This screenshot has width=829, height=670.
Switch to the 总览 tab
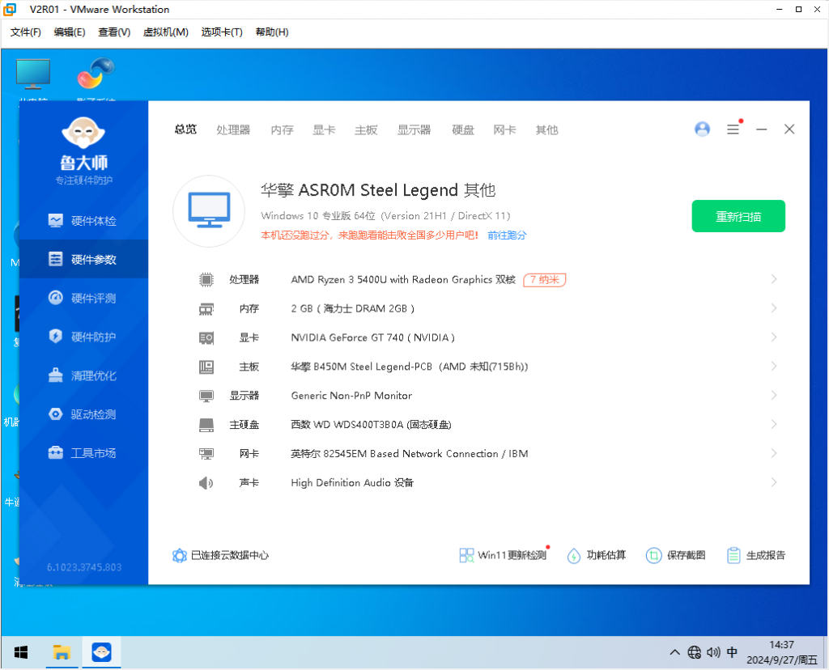(x=185, y=129)
